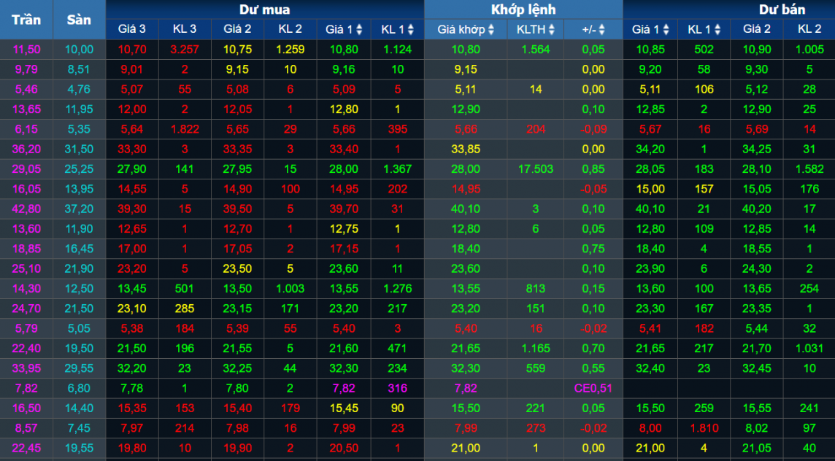The width and height of the screenshot is (835, 461).
Task: Click Giá 3 header under Dư mua
Action: [131, 30]
